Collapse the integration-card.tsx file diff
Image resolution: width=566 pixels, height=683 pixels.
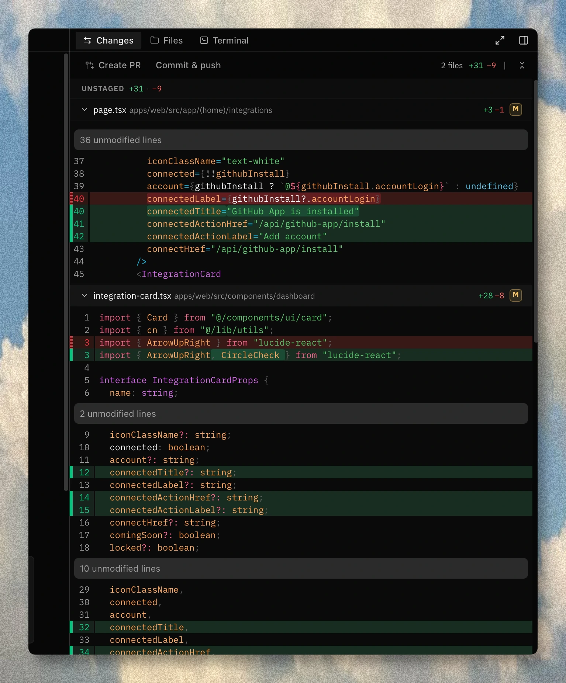84,296
